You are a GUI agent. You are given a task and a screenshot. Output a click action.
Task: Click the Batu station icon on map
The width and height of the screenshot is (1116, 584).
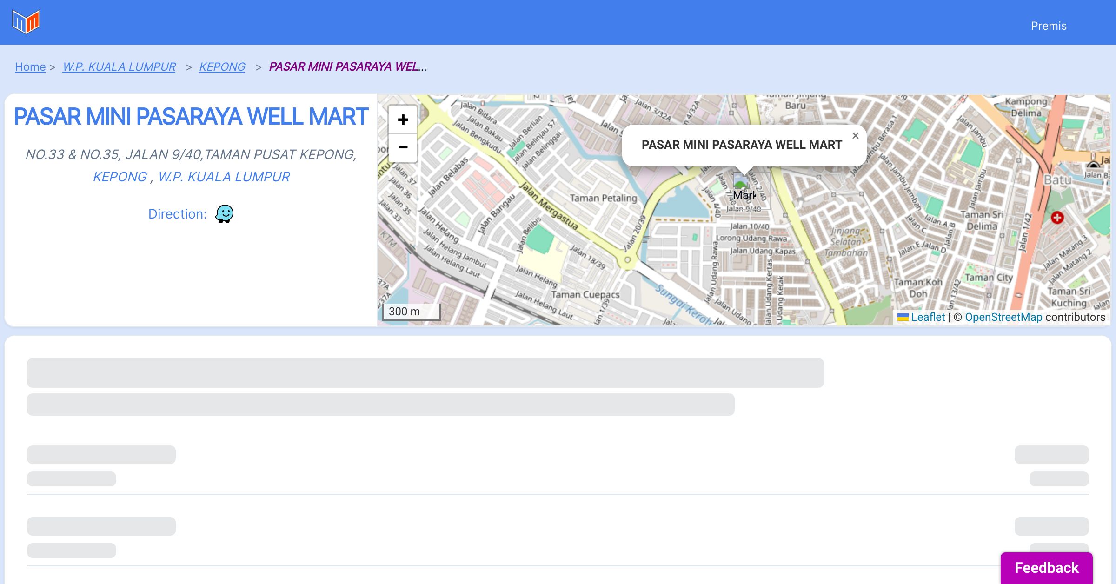point(1094,164)
